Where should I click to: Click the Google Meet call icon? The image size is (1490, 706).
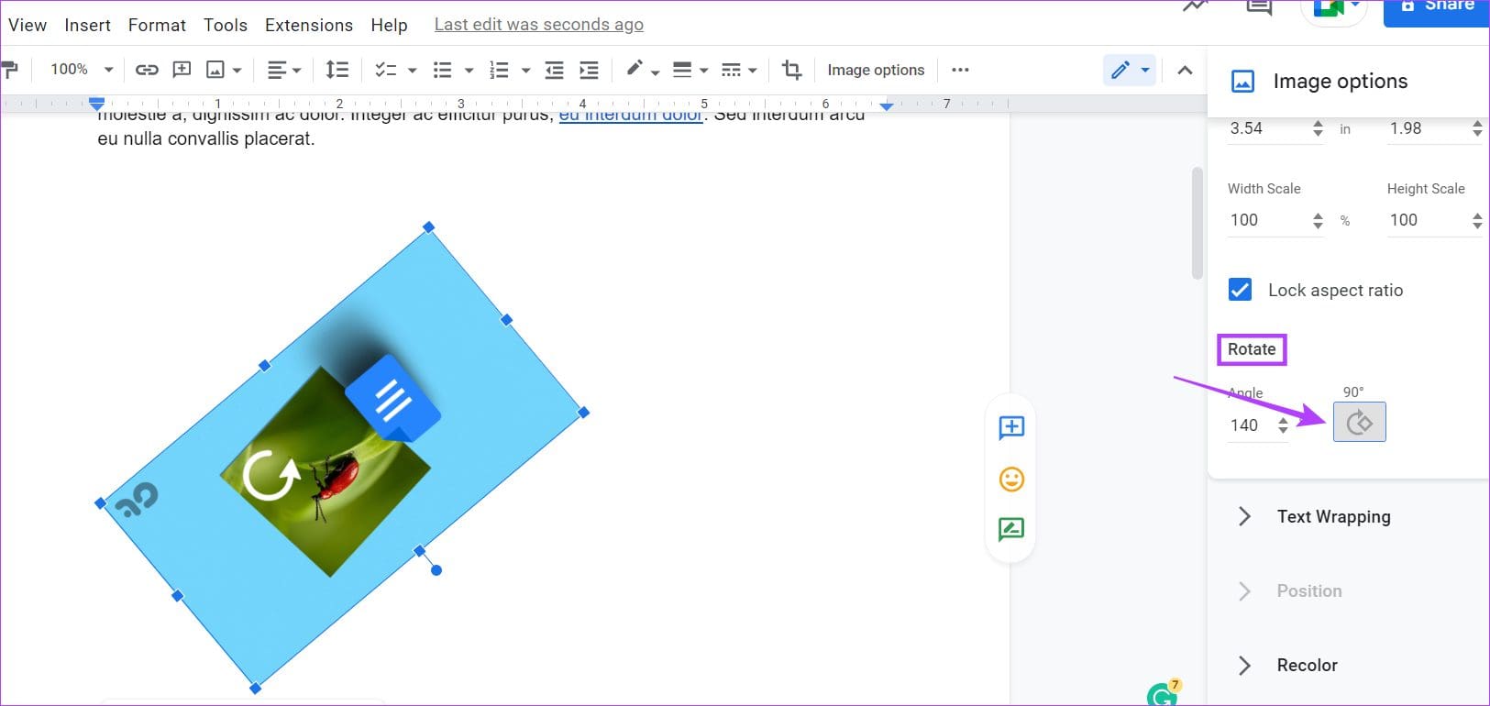pyautogui.click(x=1334, y=9)
